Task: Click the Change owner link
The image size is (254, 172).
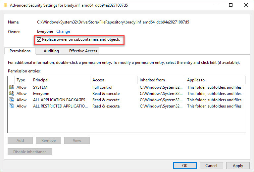Action: coord(63,31)
